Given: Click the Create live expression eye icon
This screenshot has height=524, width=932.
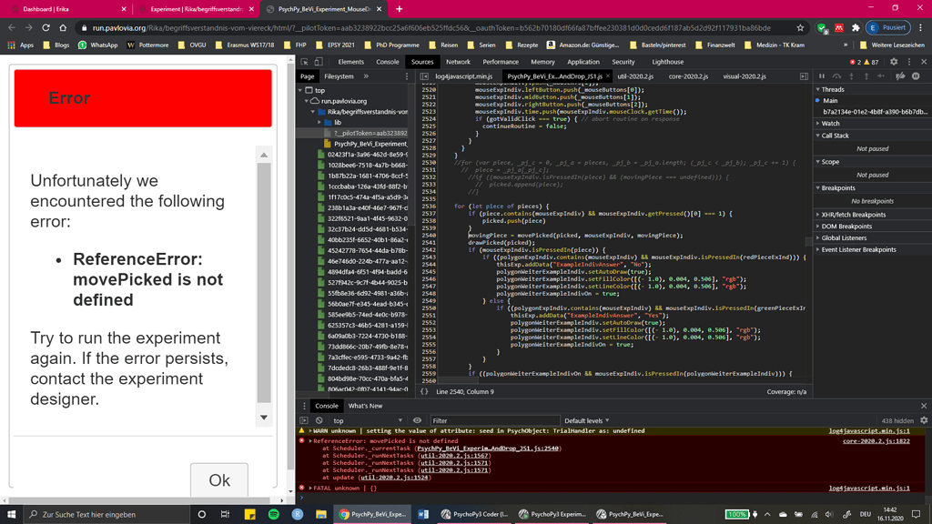Looking at the screenshot, I should tap(416, 419).
